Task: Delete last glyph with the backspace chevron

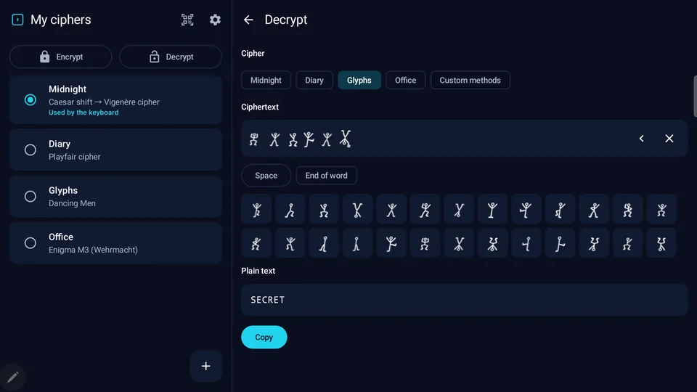Action: click(x=641, y=139)
